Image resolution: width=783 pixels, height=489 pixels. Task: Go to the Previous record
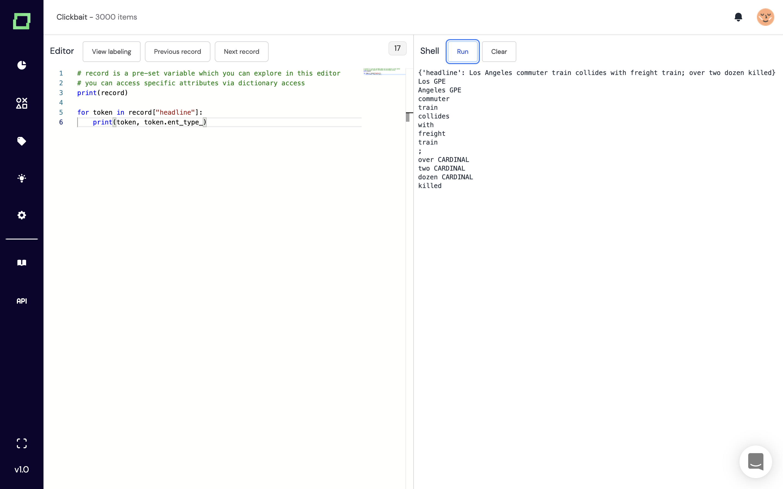coord(177,51)
